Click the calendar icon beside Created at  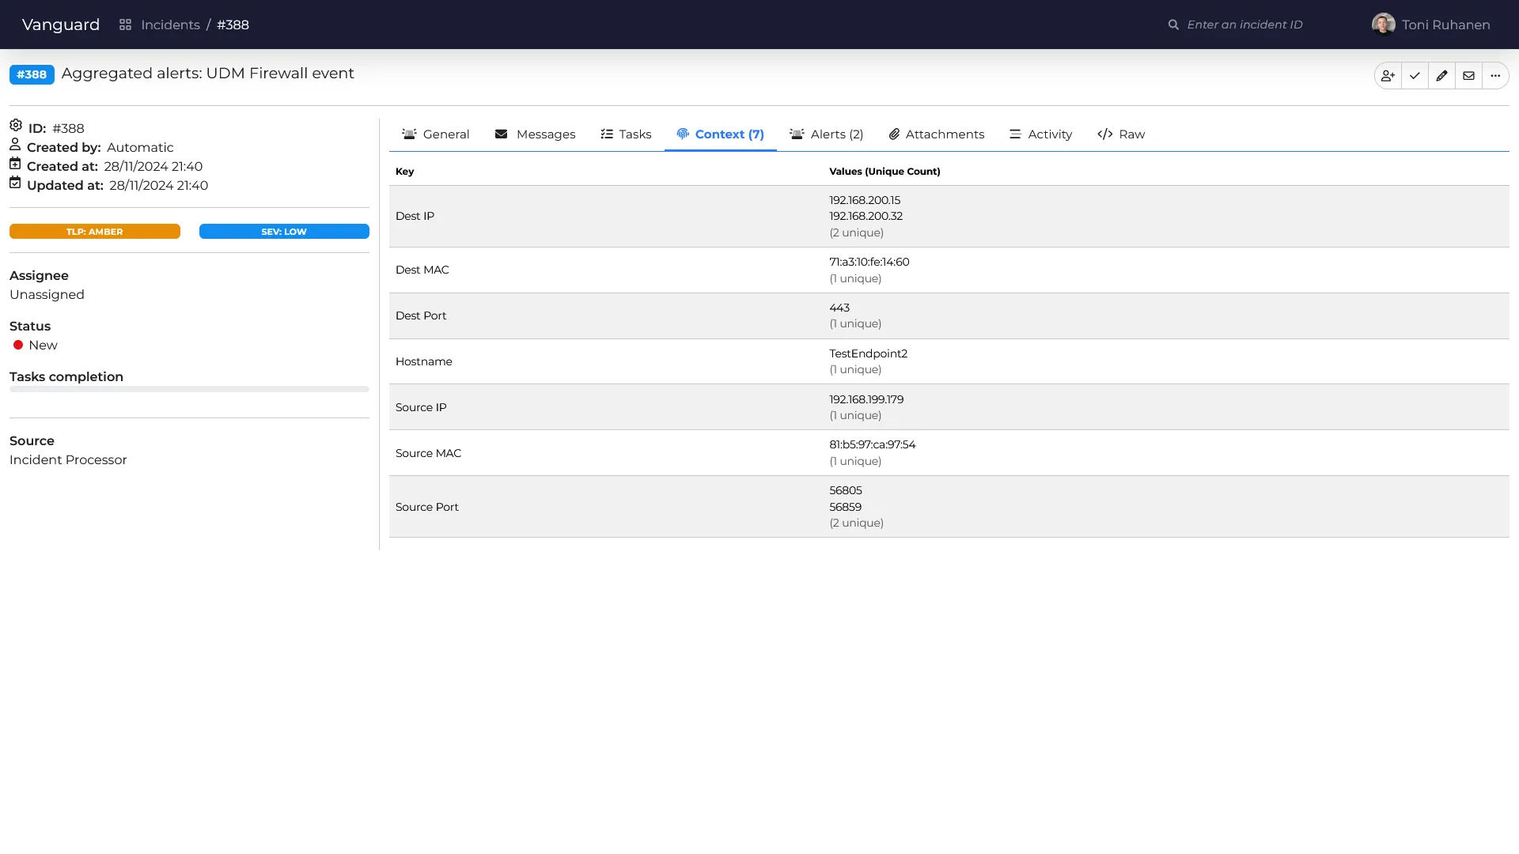[x=15, y=163]
